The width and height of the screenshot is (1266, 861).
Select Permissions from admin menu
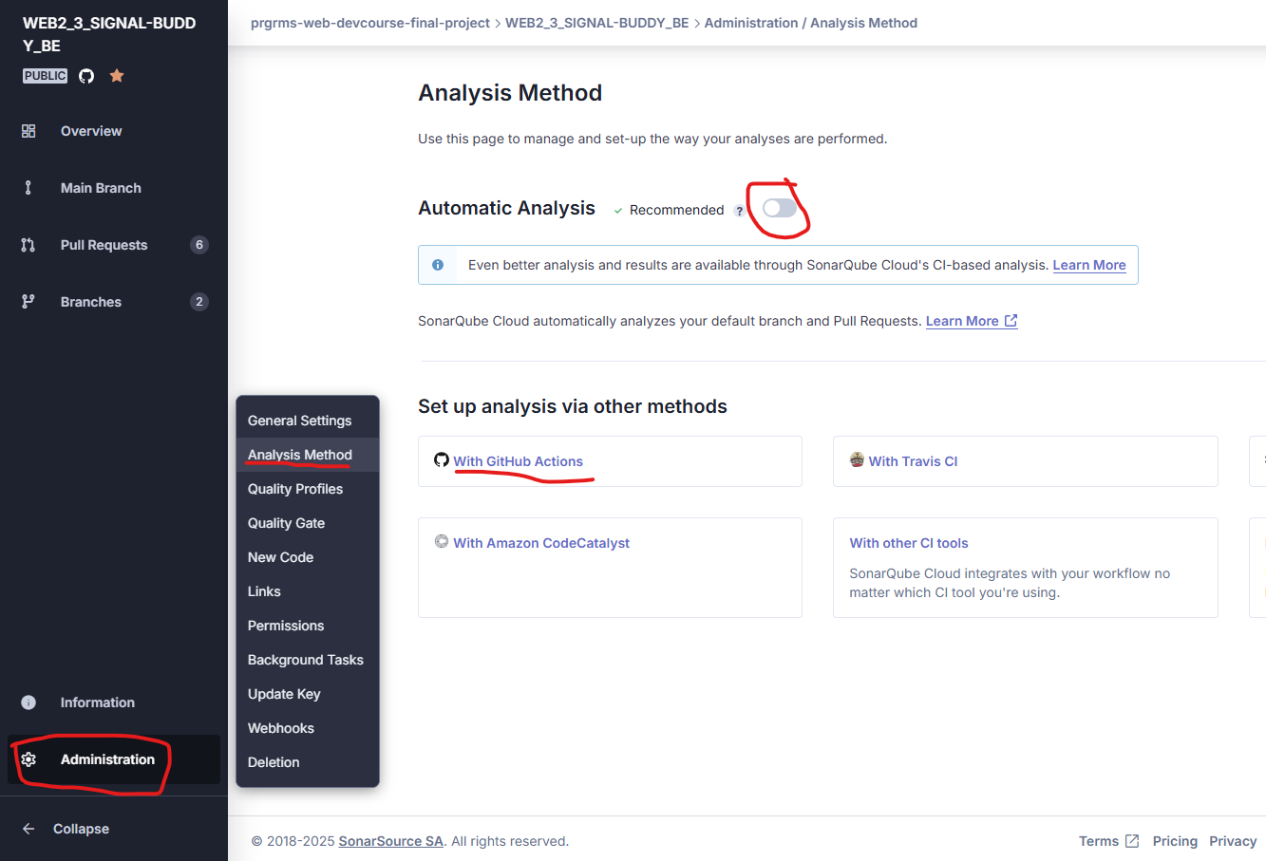coord(308,626)
